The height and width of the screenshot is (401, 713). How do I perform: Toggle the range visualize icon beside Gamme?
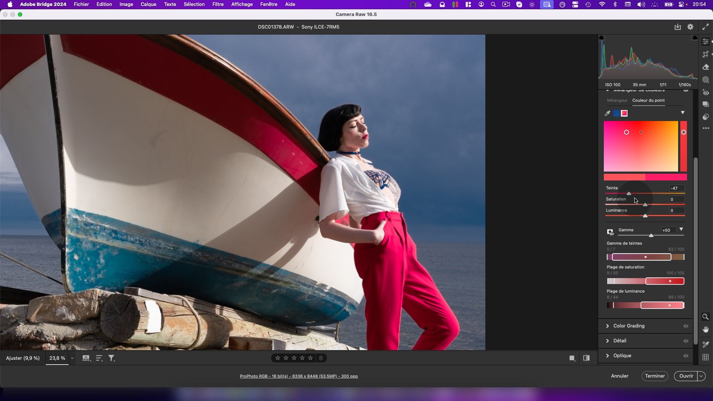[610, 232]
